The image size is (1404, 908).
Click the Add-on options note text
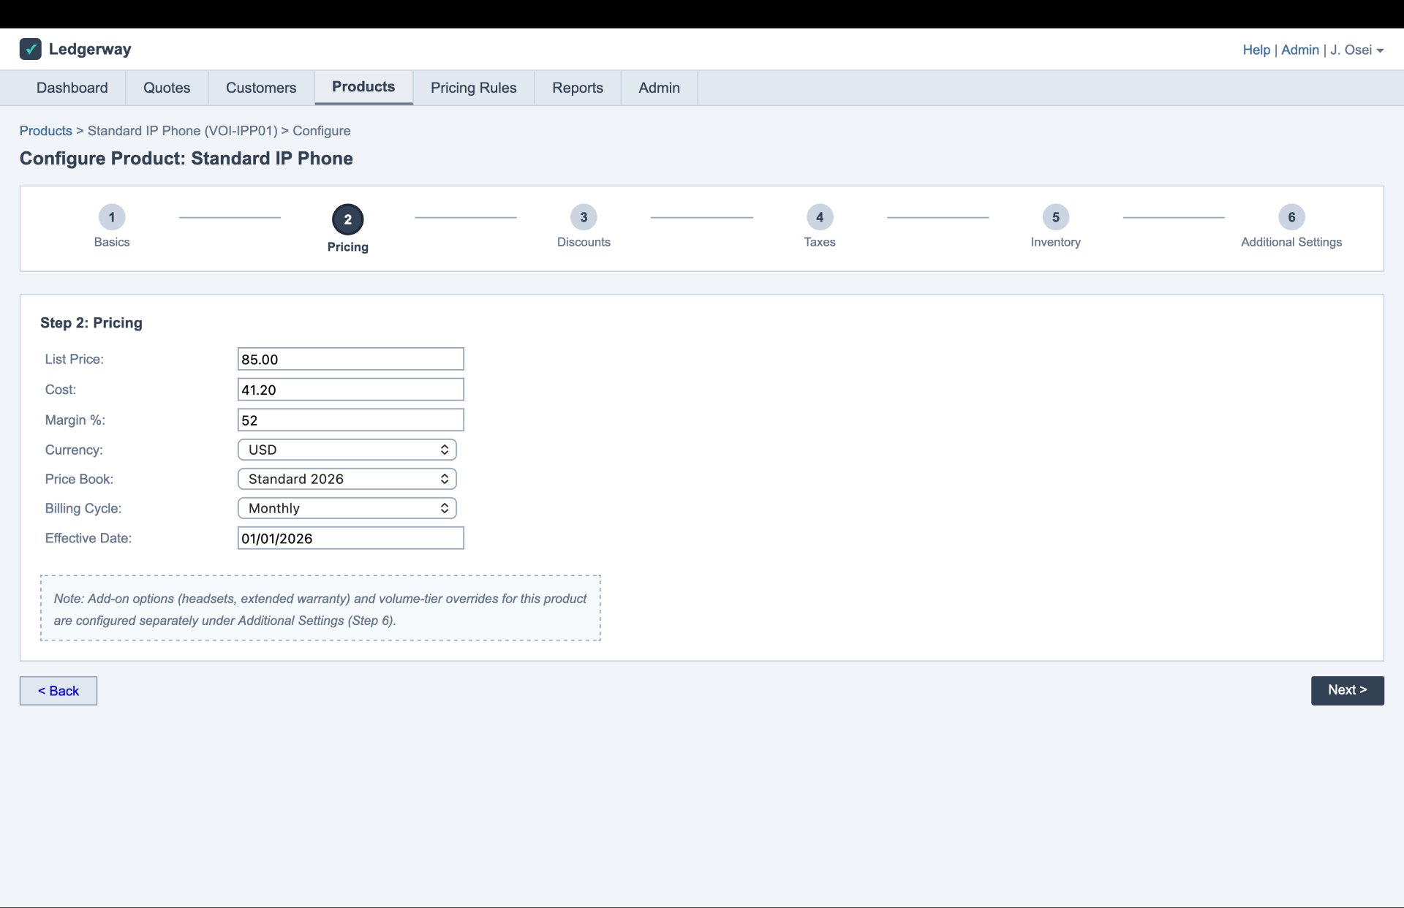320,609
